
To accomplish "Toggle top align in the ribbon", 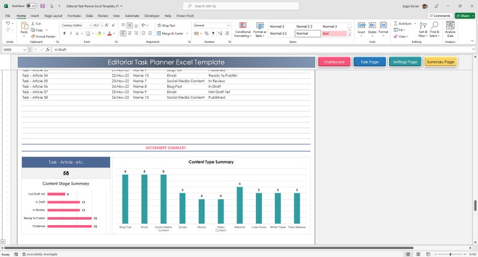I will [x=123, y=25].
